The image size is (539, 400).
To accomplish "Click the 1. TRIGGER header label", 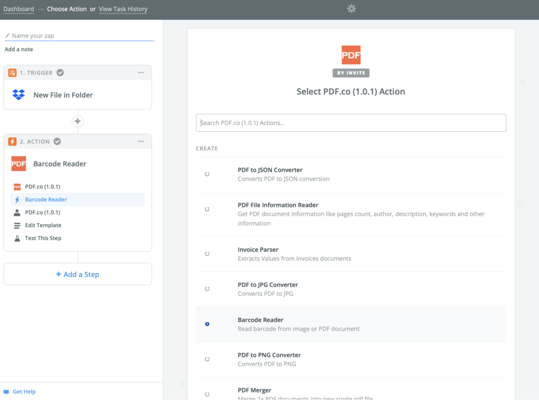I will pyautogui.click(x=36, y=73).
